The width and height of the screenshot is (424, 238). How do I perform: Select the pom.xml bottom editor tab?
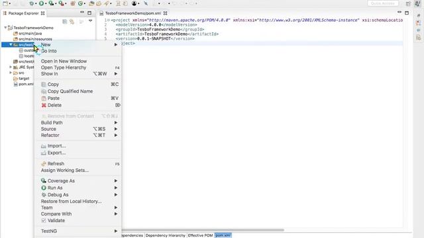pyautogui.click(x=223, y=235)
